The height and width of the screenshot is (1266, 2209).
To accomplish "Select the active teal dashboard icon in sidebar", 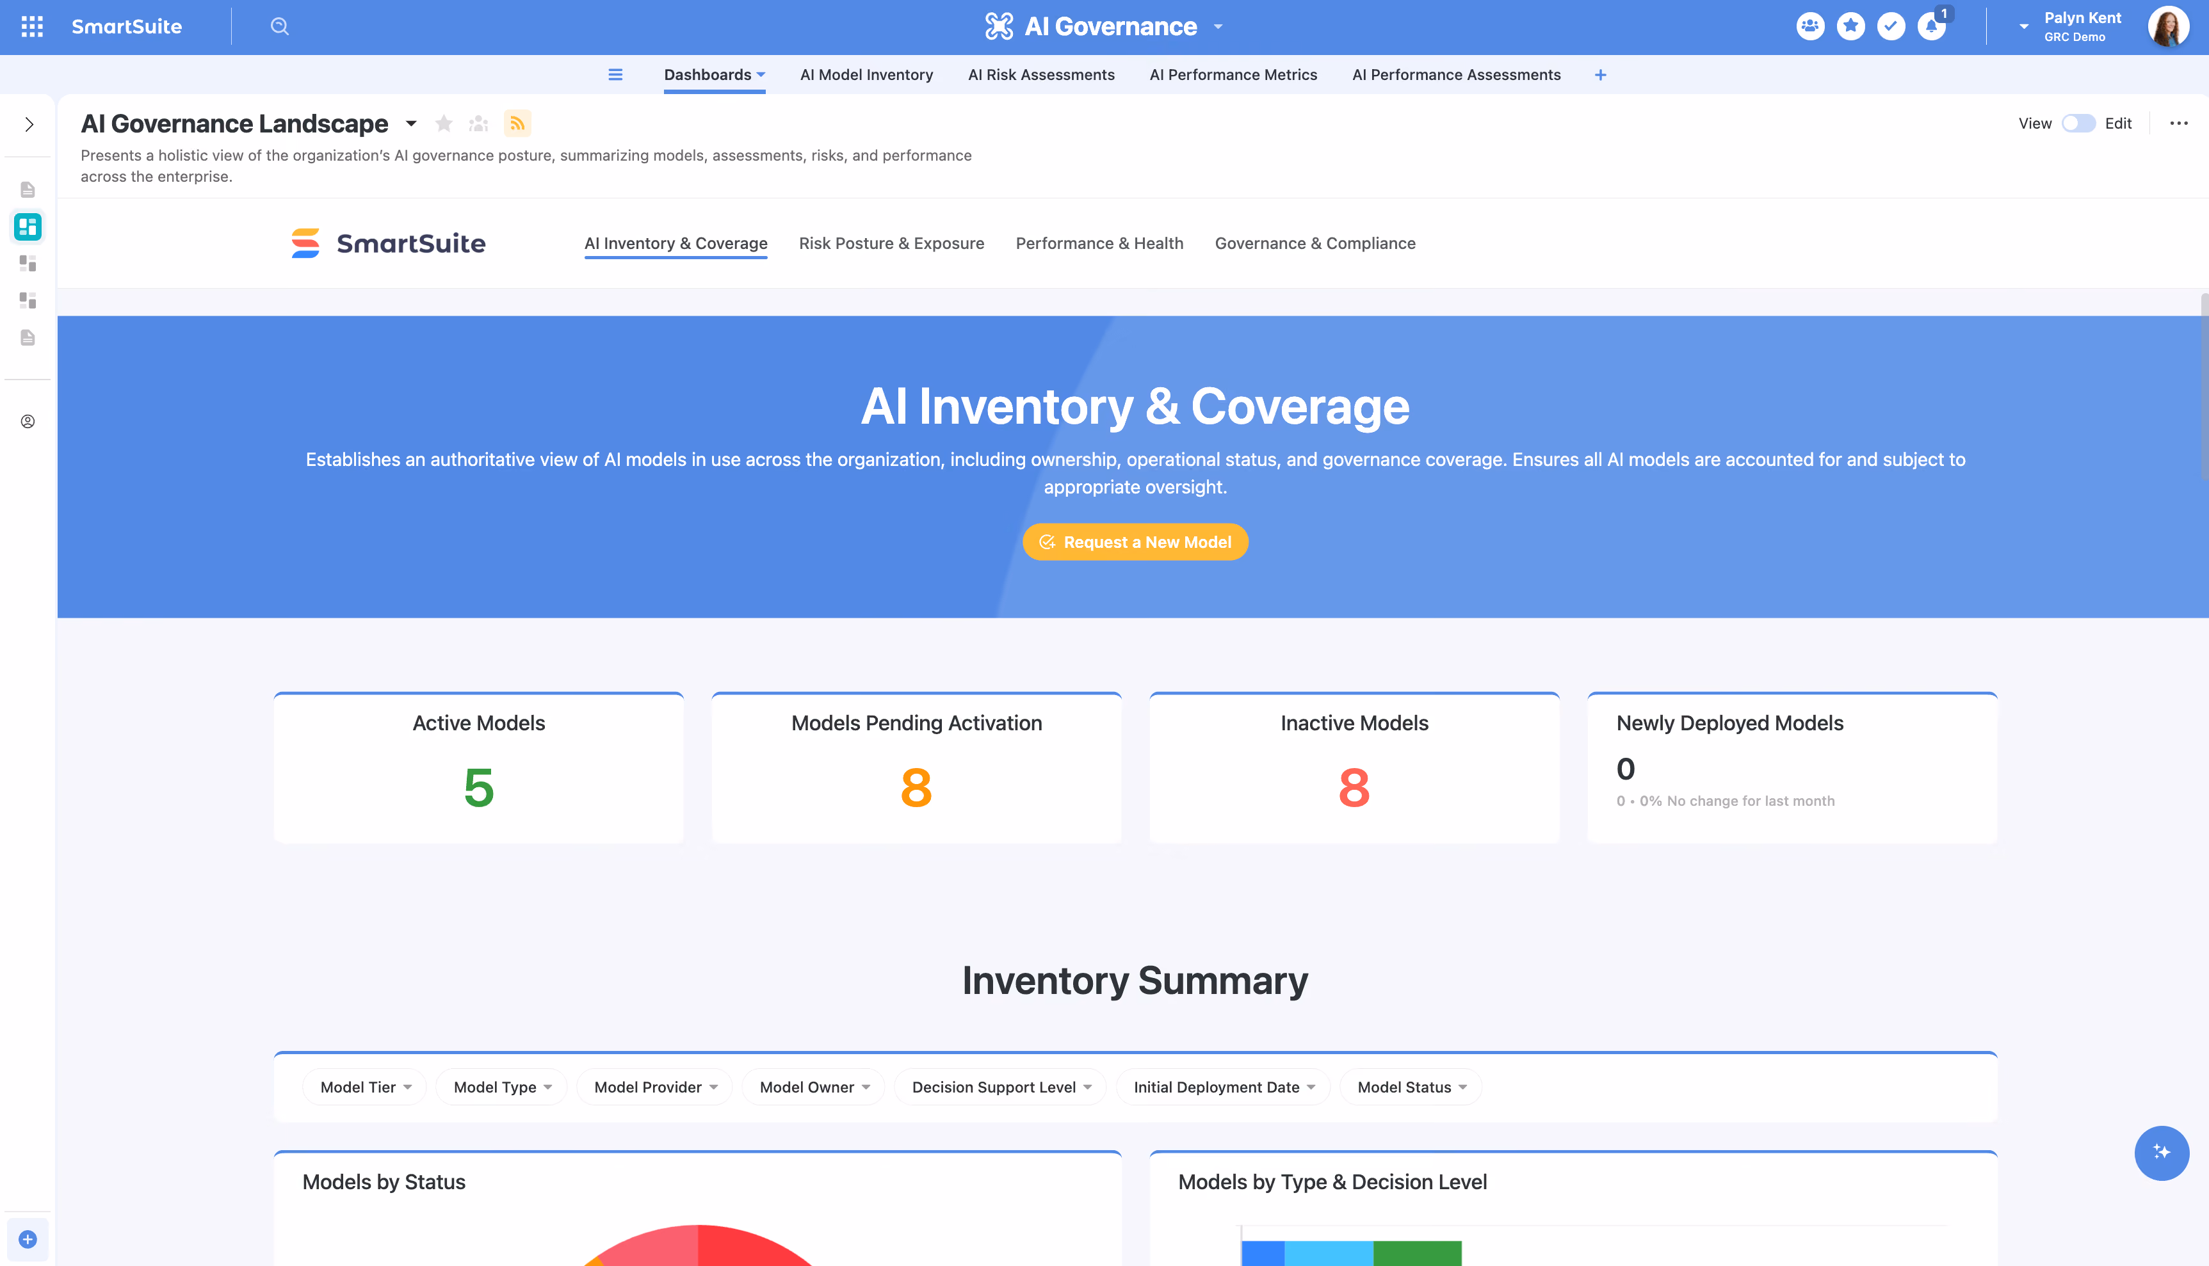I will 28,227.
